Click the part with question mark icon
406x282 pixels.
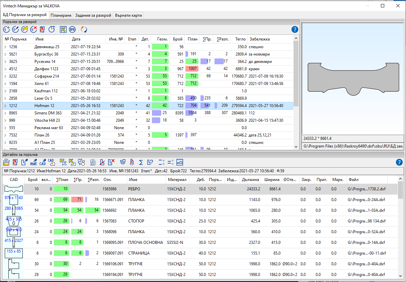(150, 163)
